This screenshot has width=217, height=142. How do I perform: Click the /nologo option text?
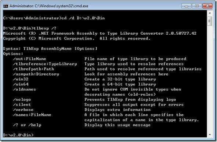(x=22, y=100)
